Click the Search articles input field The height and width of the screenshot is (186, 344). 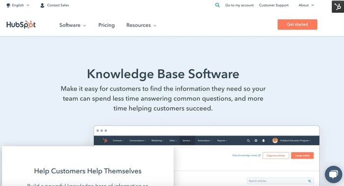click(x=280, y=181)
